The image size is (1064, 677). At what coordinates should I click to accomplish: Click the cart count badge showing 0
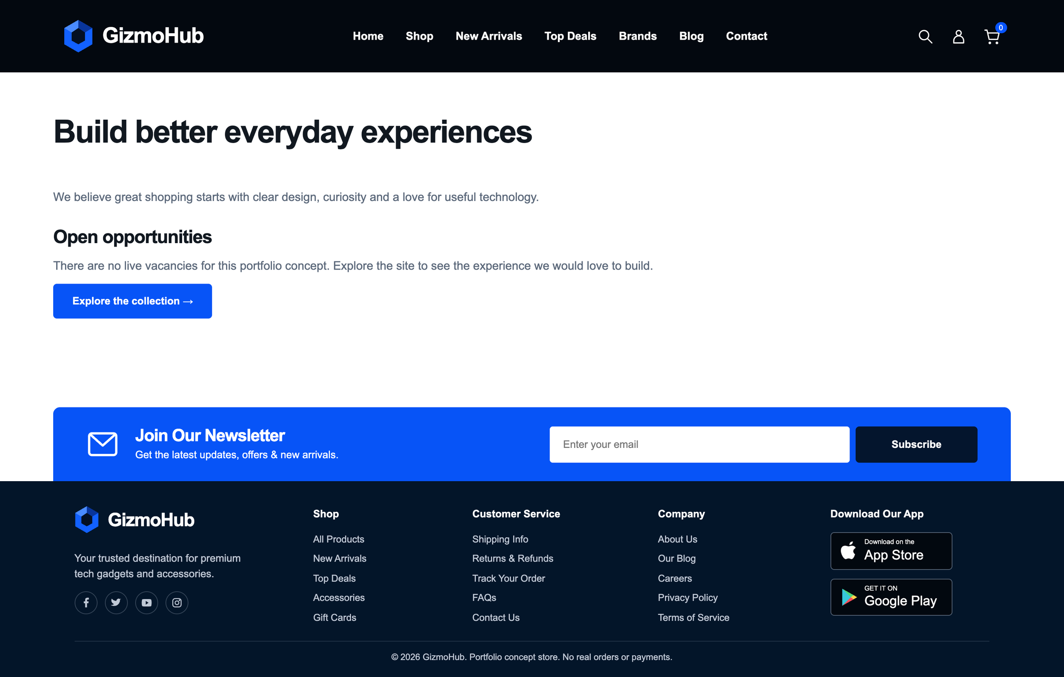point(1001,27)
